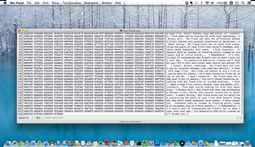Click the '2144 out of 2144 bytes' status bar

(127, 121)
